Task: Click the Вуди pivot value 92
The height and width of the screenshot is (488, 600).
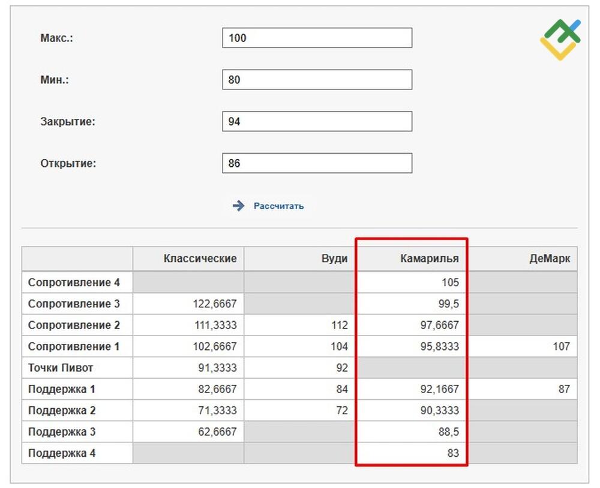Action: 341,367
